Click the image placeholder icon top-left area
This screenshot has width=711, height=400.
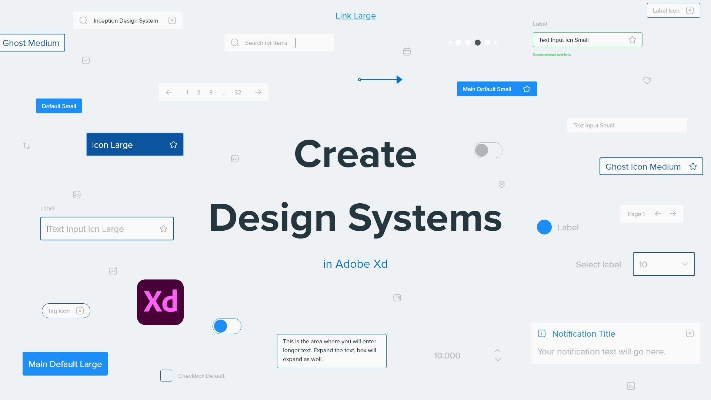(76, 194)
